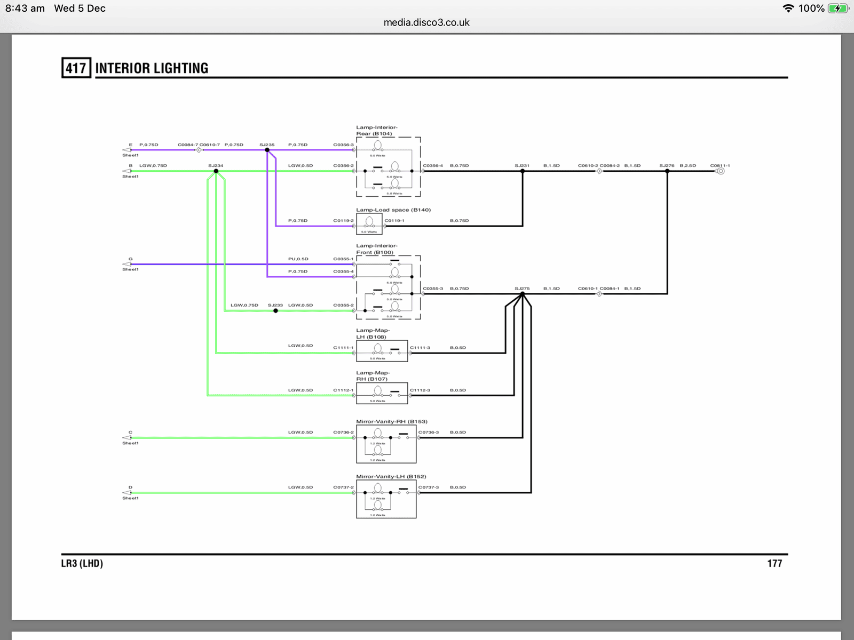854x640 pixels.
Task: Click the bulb symbol in Lamp-Map-RH box
Action: coord(377,391)
